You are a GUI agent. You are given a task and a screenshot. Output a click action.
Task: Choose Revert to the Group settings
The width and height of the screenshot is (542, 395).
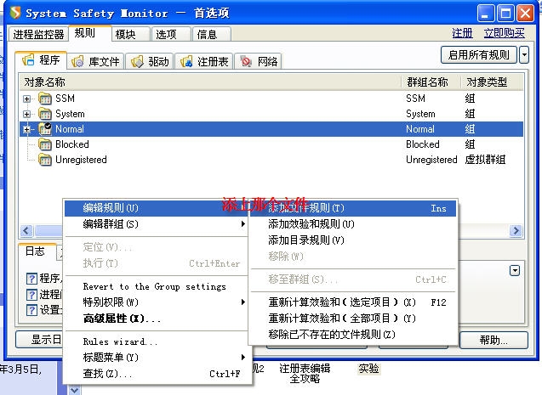(157, 286)
